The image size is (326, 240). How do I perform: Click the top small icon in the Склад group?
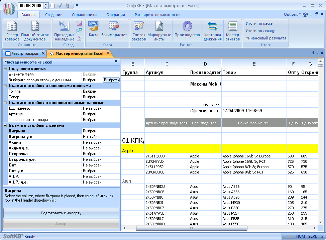coord(79,23)
